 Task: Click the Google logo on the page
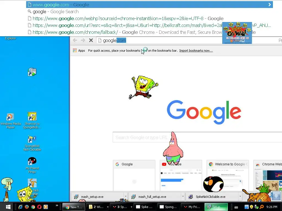click(x=204, y=112)
